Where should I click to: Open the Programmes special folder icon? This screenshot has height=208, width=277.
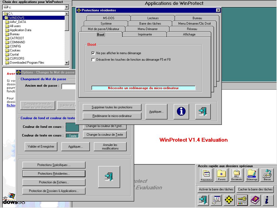click(206, 175)
